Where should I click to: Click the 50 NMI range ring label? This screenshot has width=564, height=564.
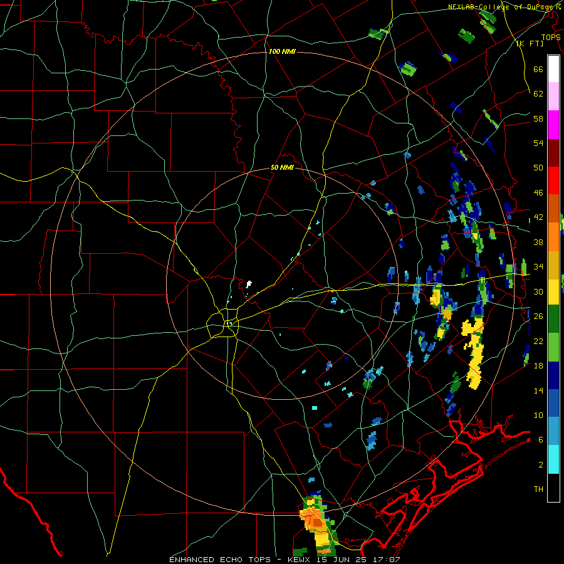282,167
